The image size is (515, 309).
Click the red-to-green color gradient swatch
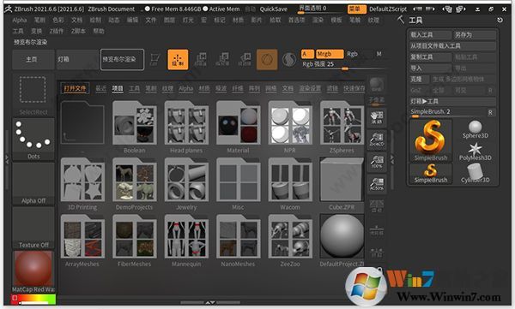(x=33, y=300)
